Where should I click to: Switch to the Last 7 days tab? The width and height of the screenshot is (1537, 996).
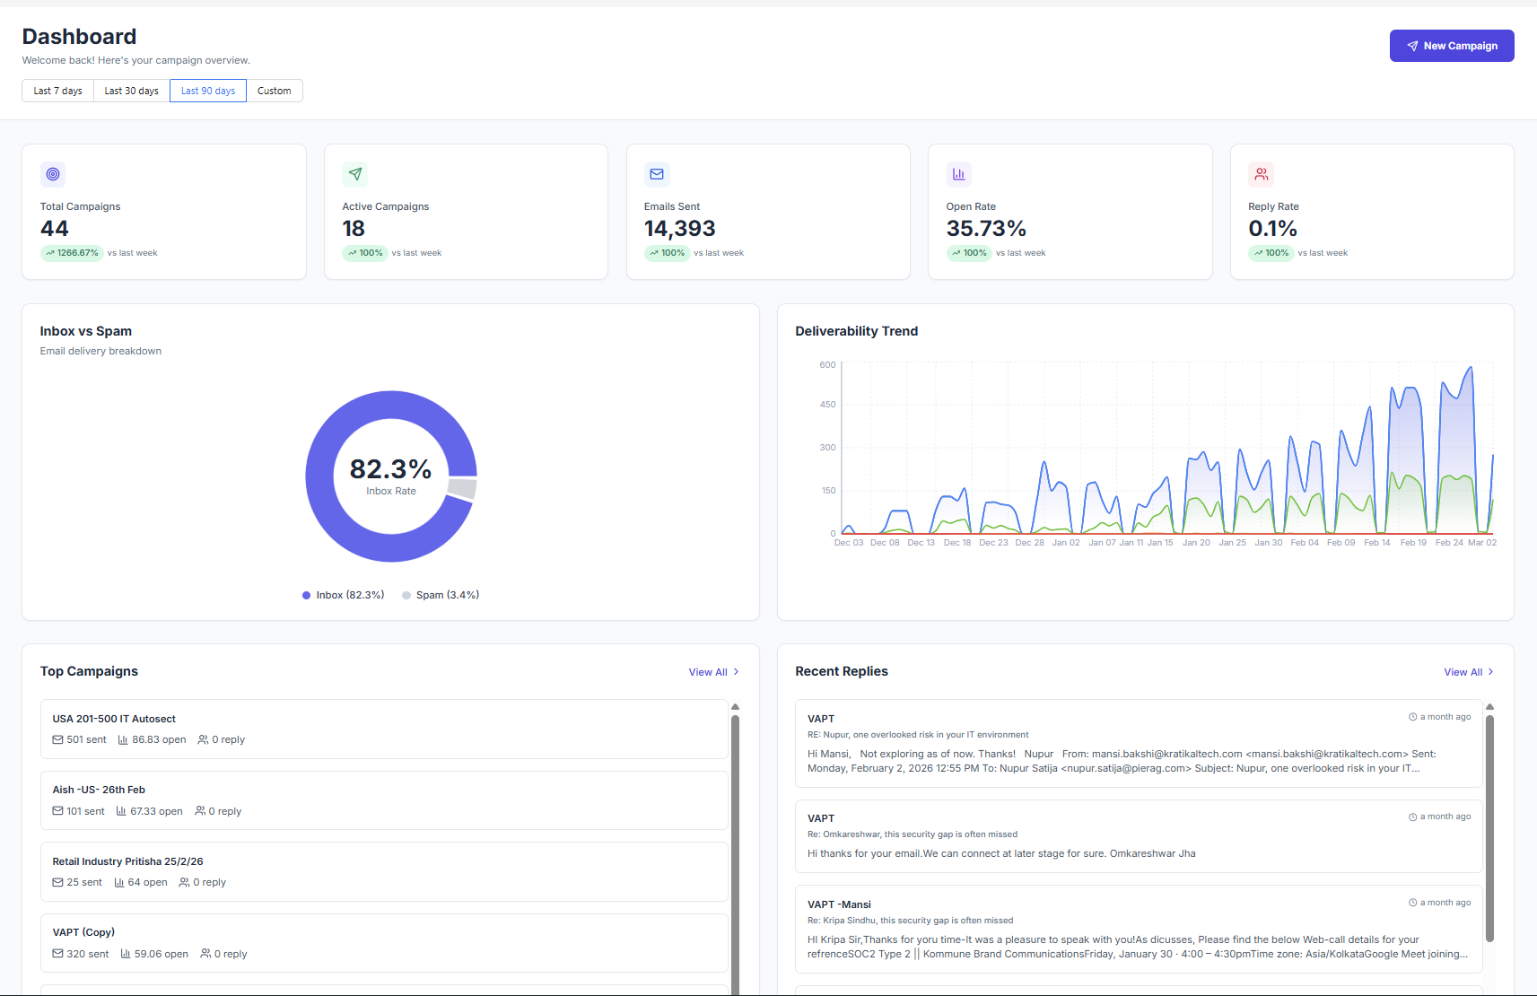point(57,91)
